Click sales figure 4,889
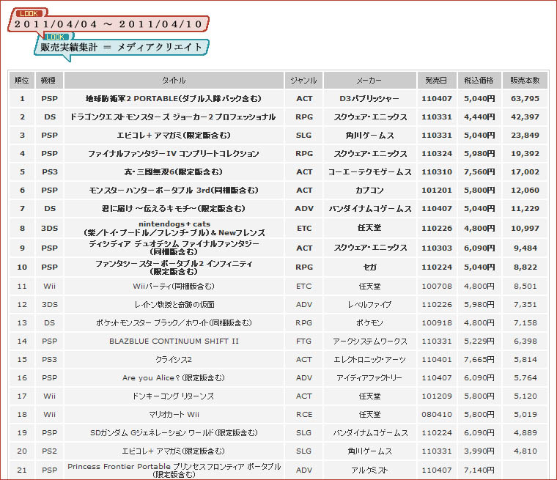 (525, 433)
